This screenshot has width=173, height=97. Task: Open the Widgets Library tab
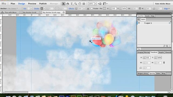[143, 73]
